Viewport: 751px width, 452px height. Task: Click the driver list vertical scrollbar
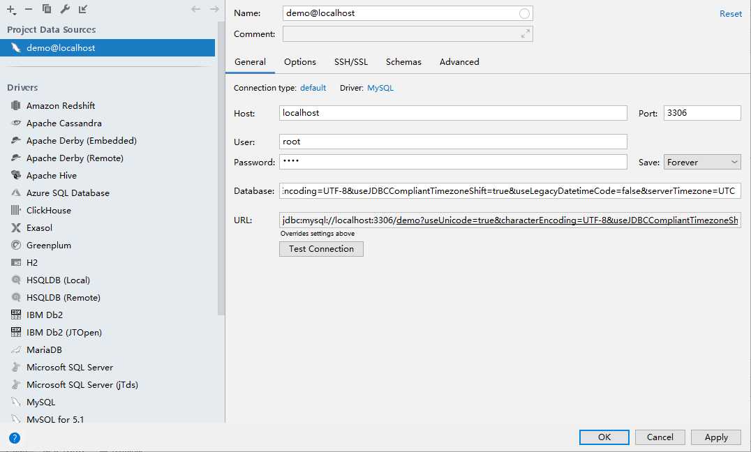[221, 169]
